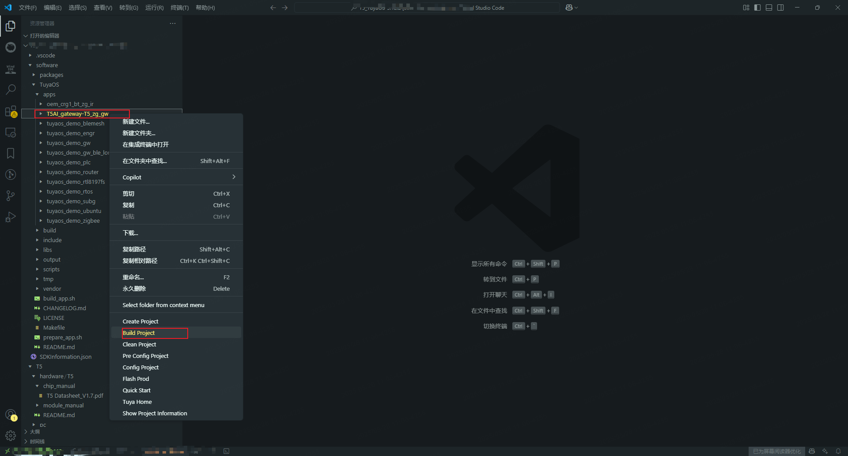Open the Wind IDE activity icon
The height and width of the screenshot is (456, 848).
click(x=11, y=68)
